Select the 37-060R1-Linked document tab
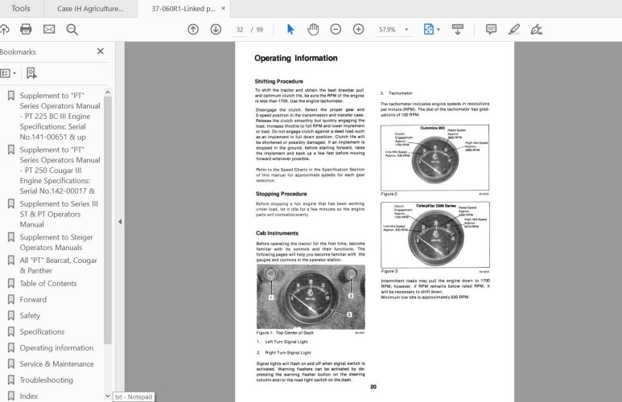 point(183,8)
